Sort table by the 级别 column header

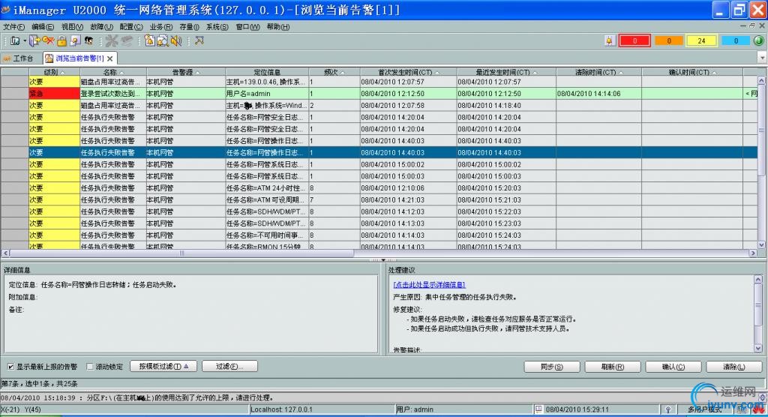pos(54,72)
